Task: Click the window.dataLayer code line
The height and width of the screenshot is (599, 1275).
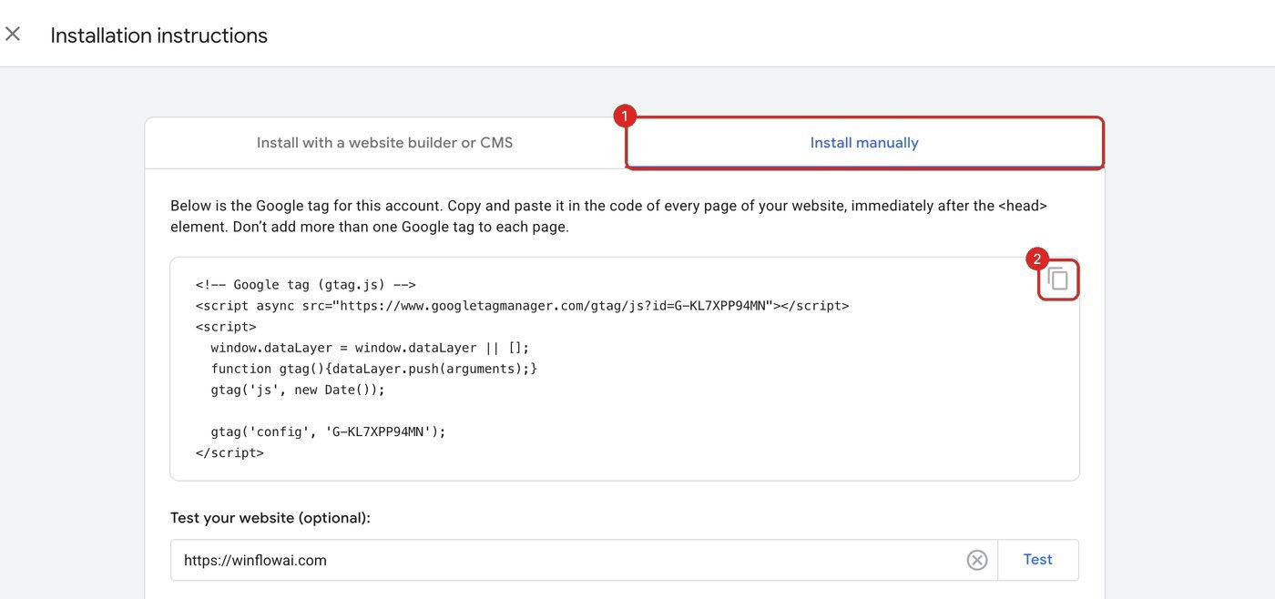Action: (370, 348)
